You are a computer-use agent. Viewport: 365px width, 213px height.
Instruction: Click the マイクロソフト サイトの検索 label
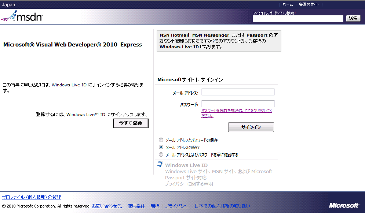274,13
